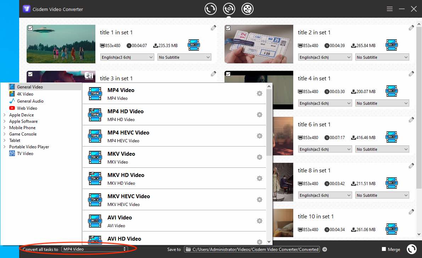The width and height of the screenshot is (422, 258).
Task: Click the MKV format icon for title 4
Action: pos(392,91)
